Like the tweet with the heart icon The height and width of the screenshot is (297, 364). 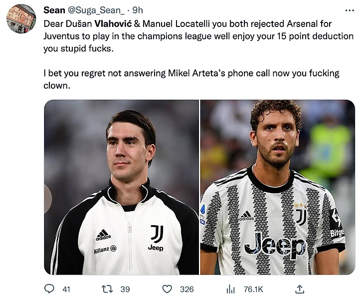point(168,289)
